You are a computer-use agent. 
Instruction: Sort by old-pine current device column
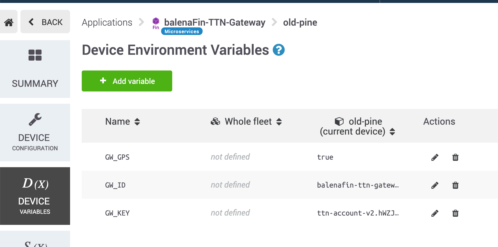[x=357, y=126]
